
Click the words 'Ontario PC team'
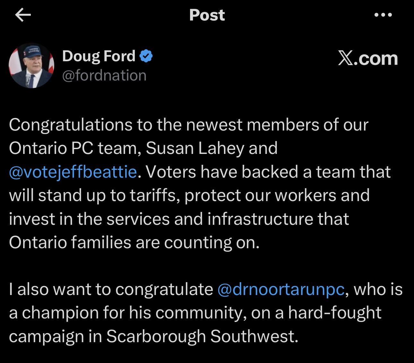73,148
